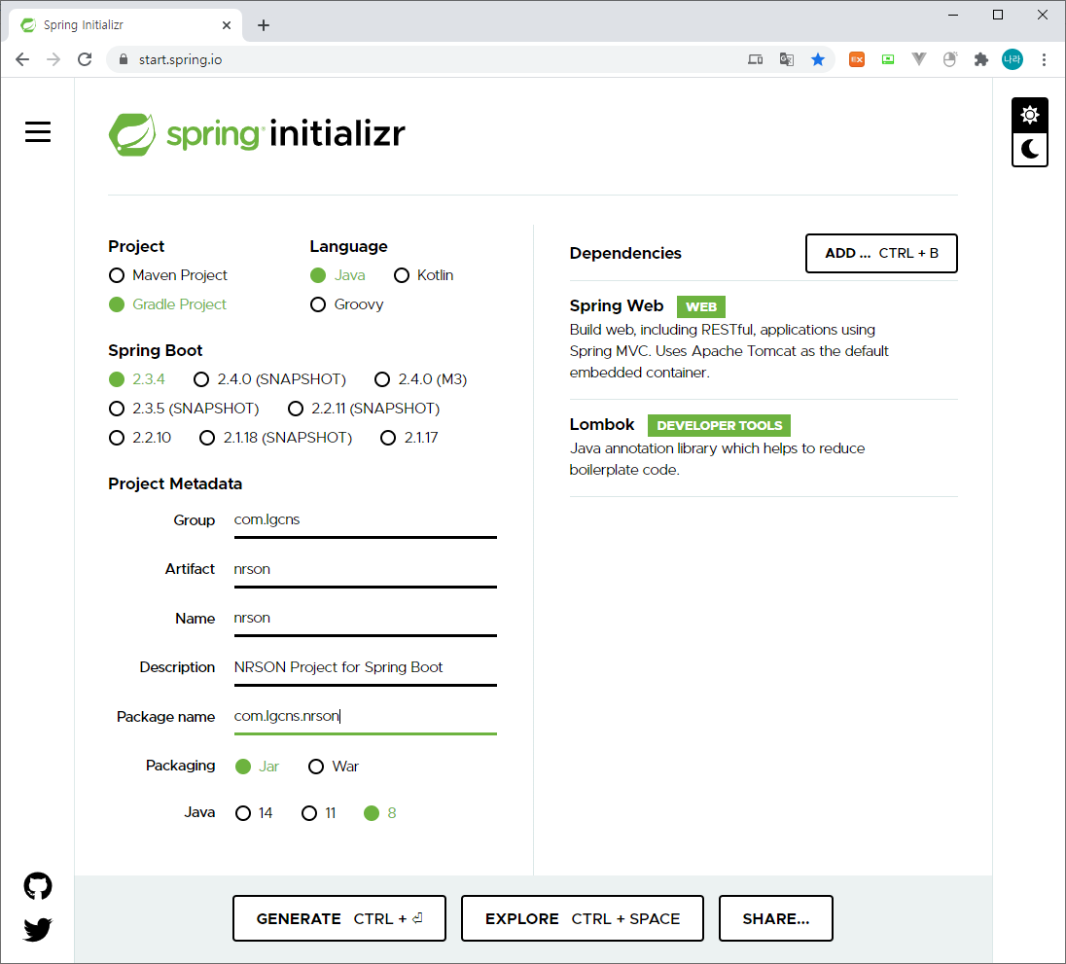Switch to light theme sun icon
Screen dimensions: 1066x964
click(x=1029, y=115)
